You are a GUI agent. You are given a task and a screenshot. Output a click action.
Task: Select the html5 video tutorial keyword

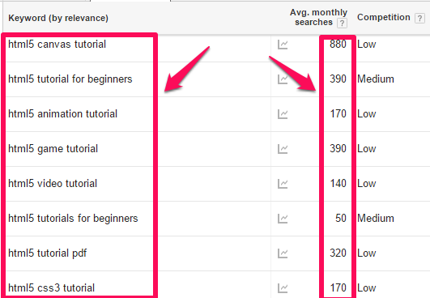click(x=53, y=183)
